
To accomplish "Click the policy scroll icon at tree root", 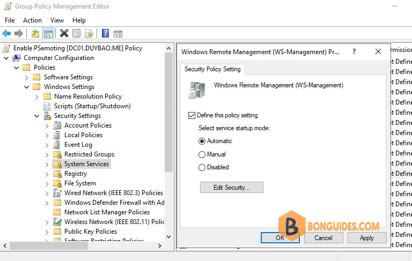I will 6,48.
